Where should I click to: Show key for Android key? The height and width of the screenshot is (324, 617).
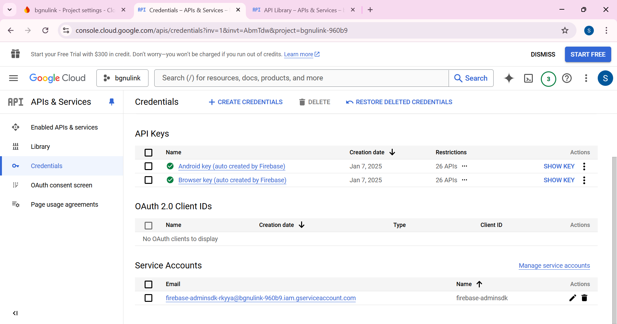(559, 166)
